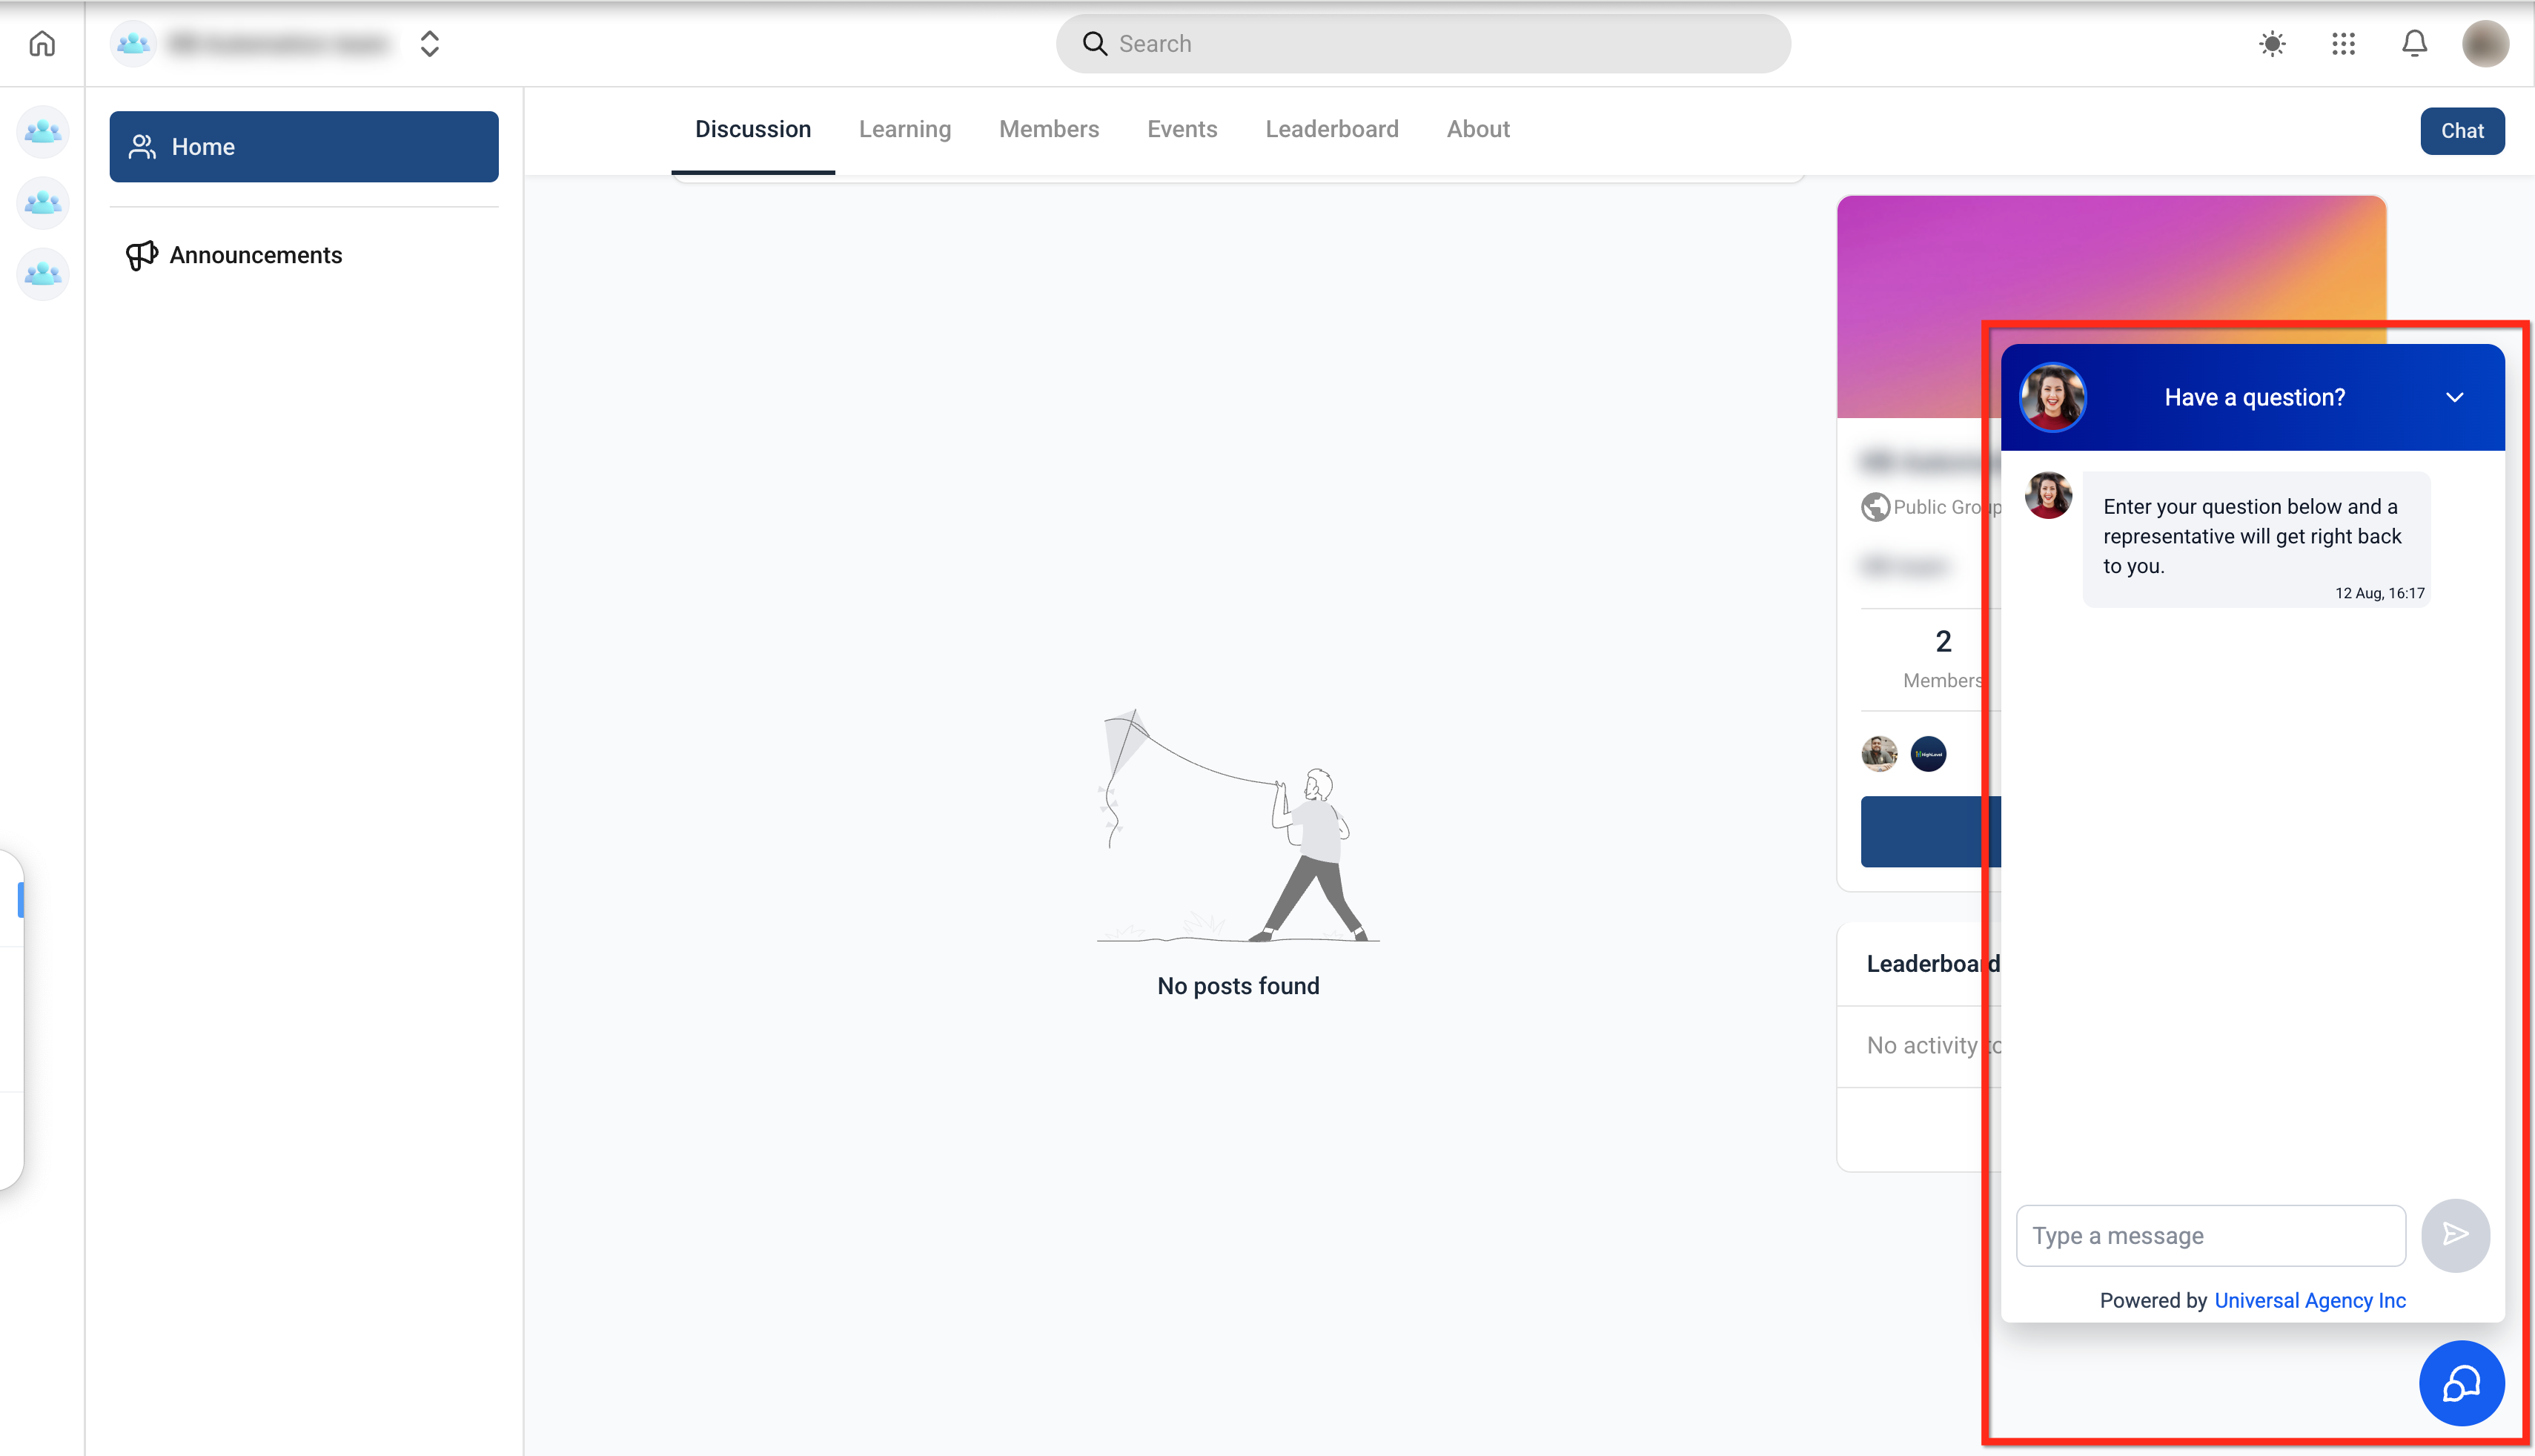2535x1456 pixels.
Task: Click the blue Chat button
Action: pyautogui.click(x=2461, y=131)
